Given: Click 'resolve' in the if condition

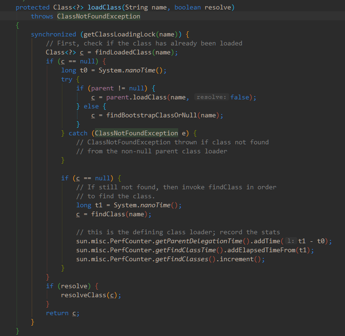Looking at the screenshot, I should [74, 286].
